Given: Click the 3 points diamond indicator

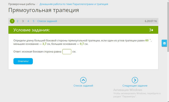Looking at the screenshot, I should click(x=151, y=30).
